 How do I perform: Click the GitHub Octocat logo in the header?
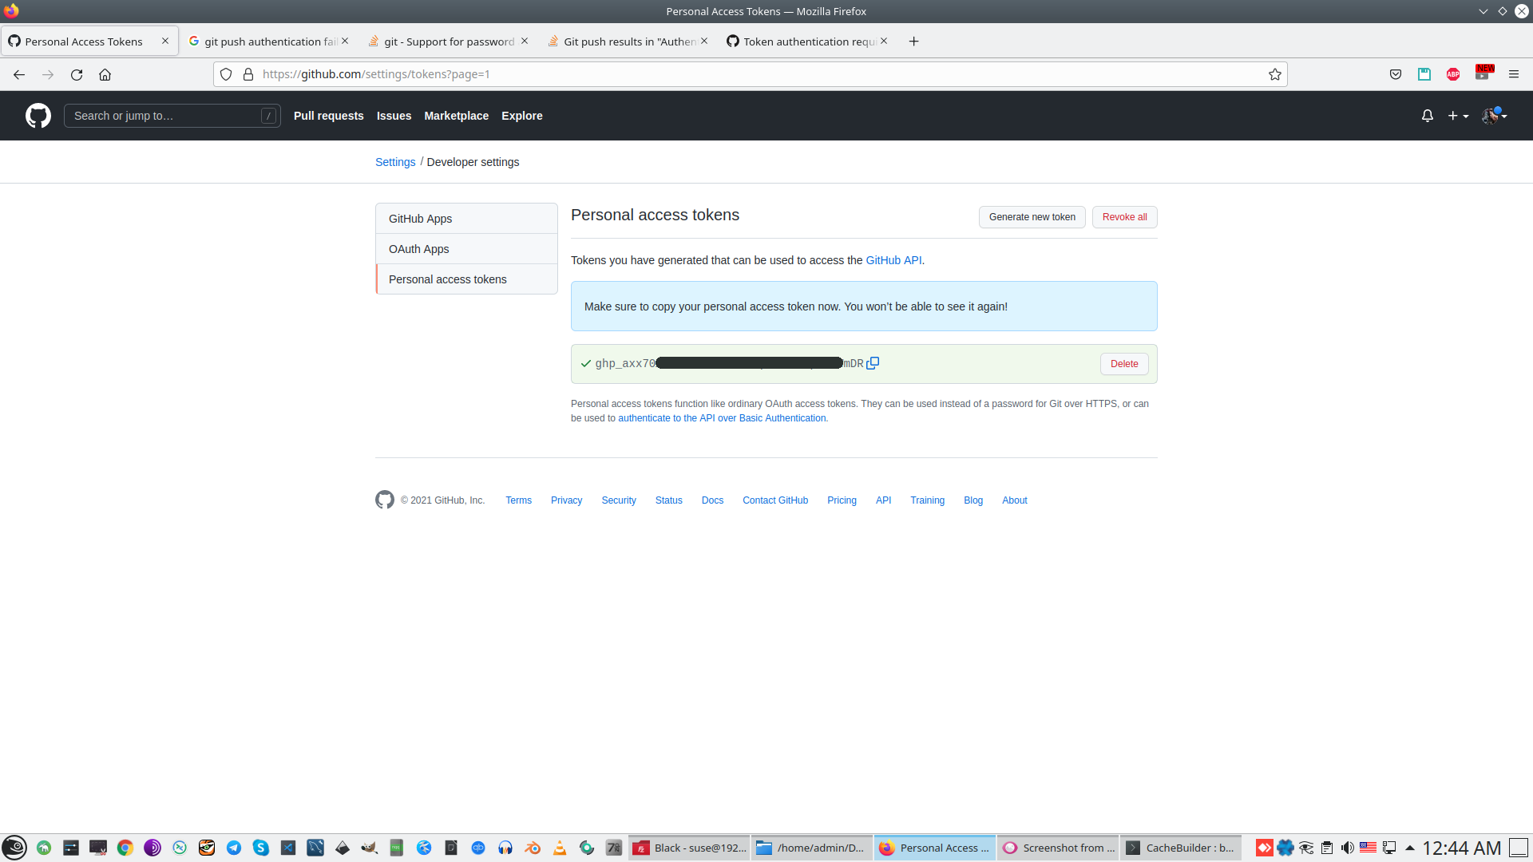38,116
